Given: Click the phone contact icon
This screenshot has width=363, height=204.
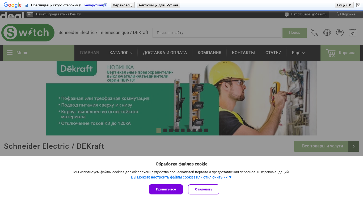Looking at the screenshot, I should (314, 33).
